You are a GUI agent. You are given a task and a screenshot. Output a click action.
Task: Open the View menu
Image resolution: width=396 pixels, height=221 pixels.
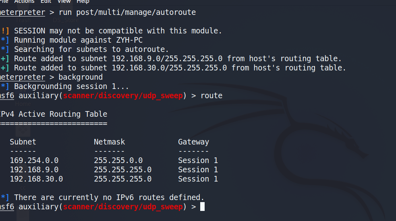pos(64,2)
